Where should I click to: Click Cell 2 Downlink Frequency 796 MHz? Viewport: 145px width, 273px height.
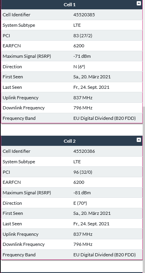pos(83,244)
